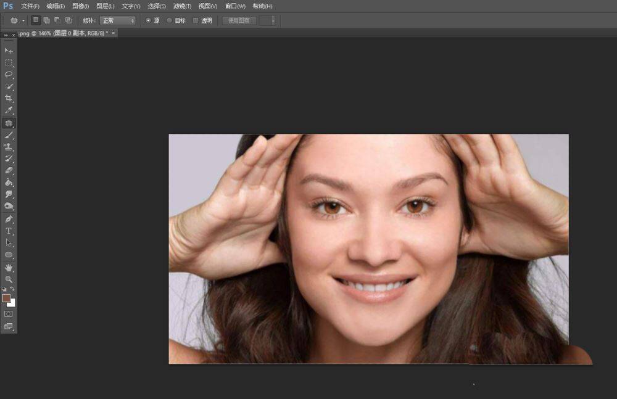
Task: Select the 源 (Source) radio button
Action: click(x=148, y=20)
